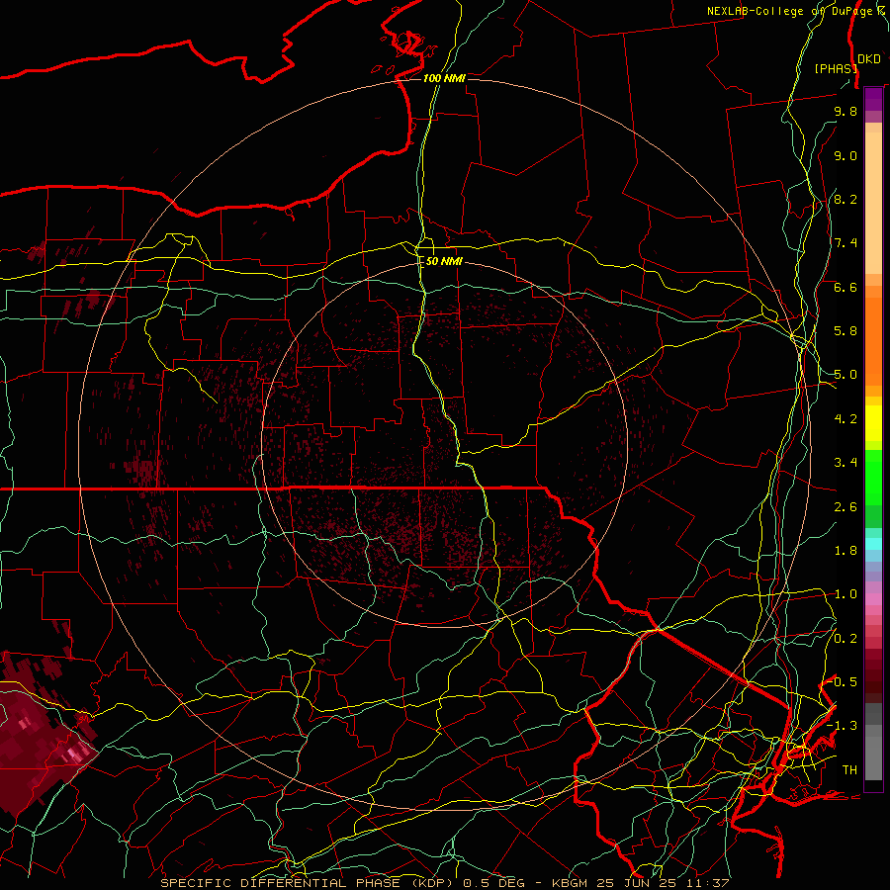Click the bright green segment of the color bar
Image resolution: width=890 pixels, height=890 pixels.
(x=873, y=478)
